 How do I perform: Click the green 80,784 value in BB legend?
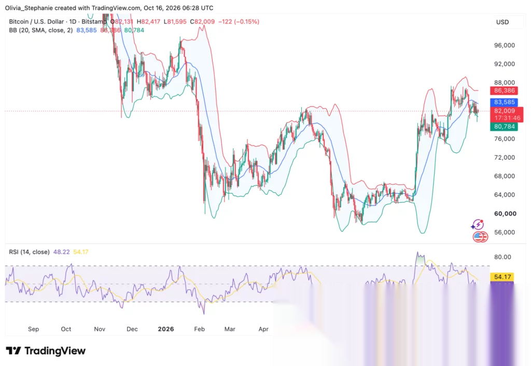click(134, 30)
